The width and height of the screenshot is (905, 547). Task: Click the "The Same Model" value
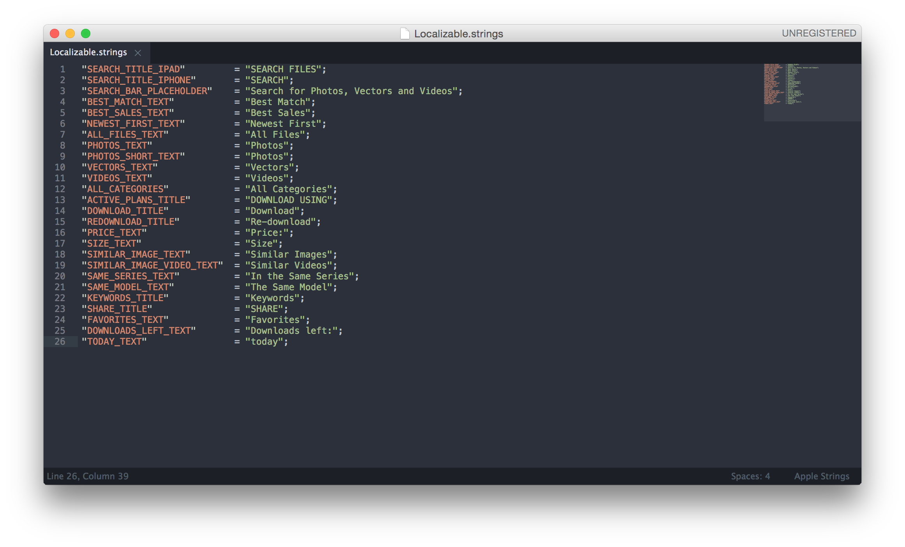289,287
